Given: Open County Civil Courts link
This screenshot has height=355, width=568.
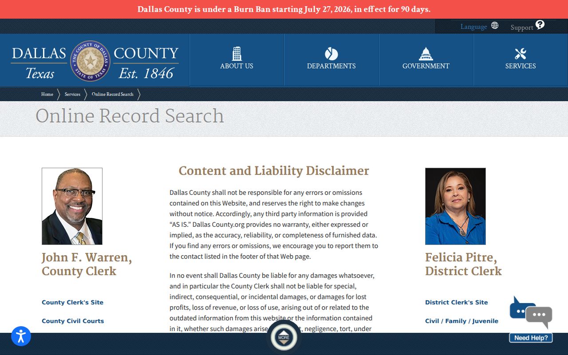Looking at the screenshot, I should pos(73,321).
